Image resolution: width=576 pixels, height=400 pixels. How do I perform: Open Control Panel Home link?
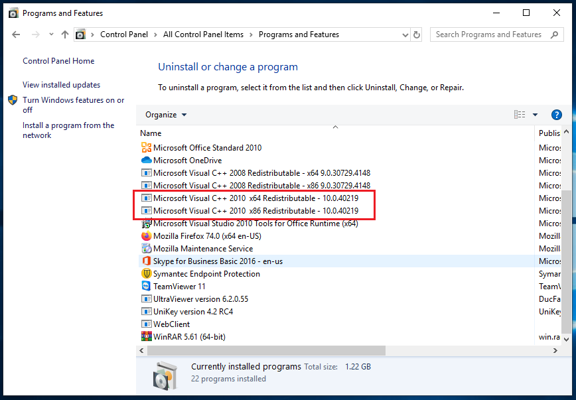coord(58,61)
